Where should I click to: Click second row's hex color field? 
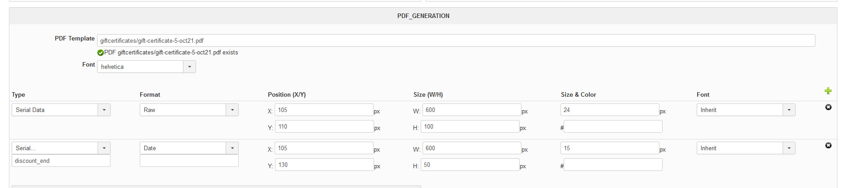613,165
